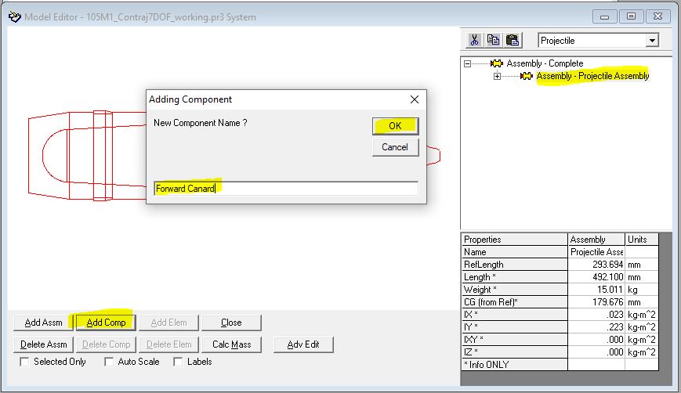
Task: Close the Adding Component dialog
Action: [415, 99]
